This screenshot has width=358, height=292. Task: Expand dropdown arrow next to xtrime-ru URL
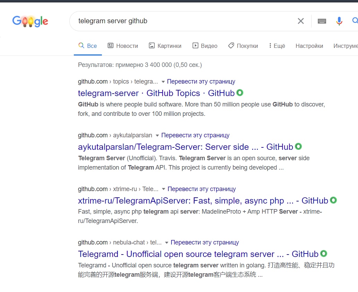click(164, 189)
